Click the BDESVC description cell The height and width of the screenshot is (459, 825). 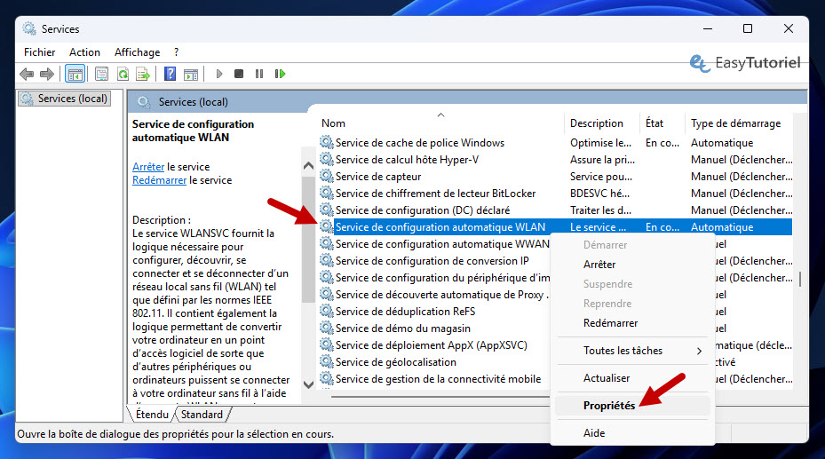[599, 193]
